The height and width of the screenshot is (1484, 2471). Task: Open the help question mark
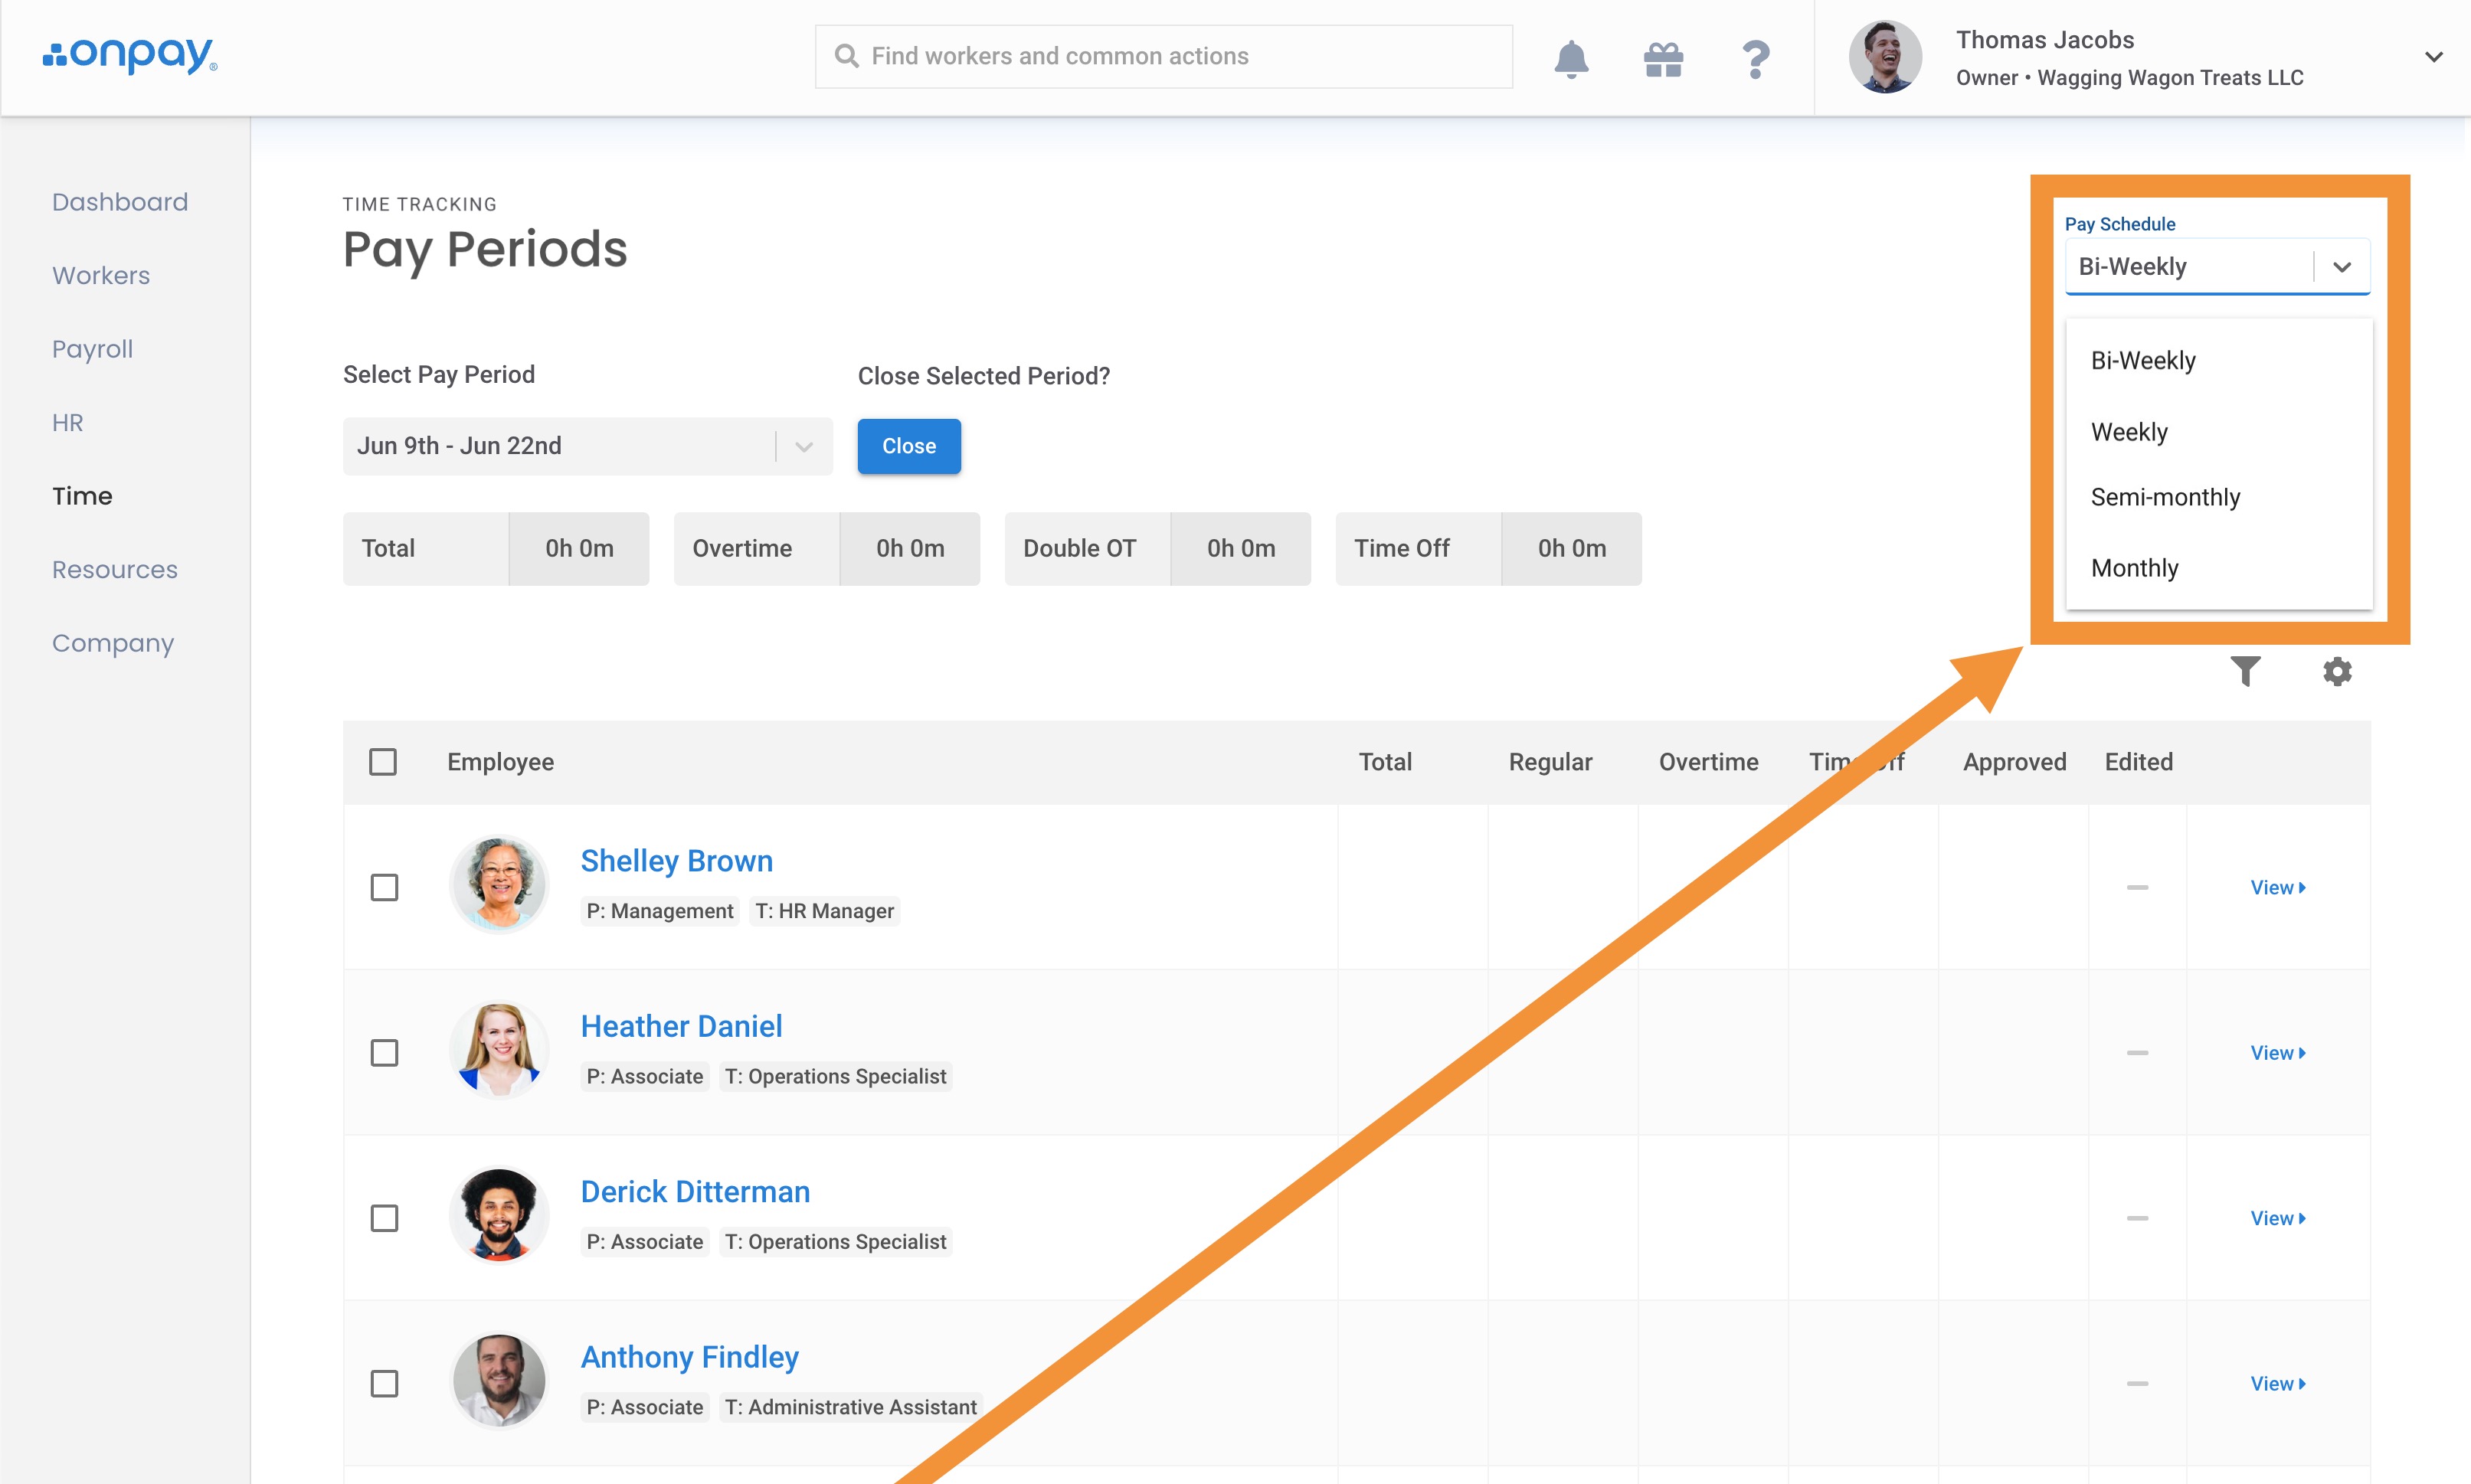(x=1755, y=59)
